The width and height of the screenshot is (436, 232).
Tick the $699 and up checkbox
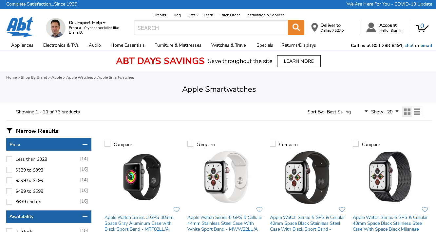[x=9, y=202]
